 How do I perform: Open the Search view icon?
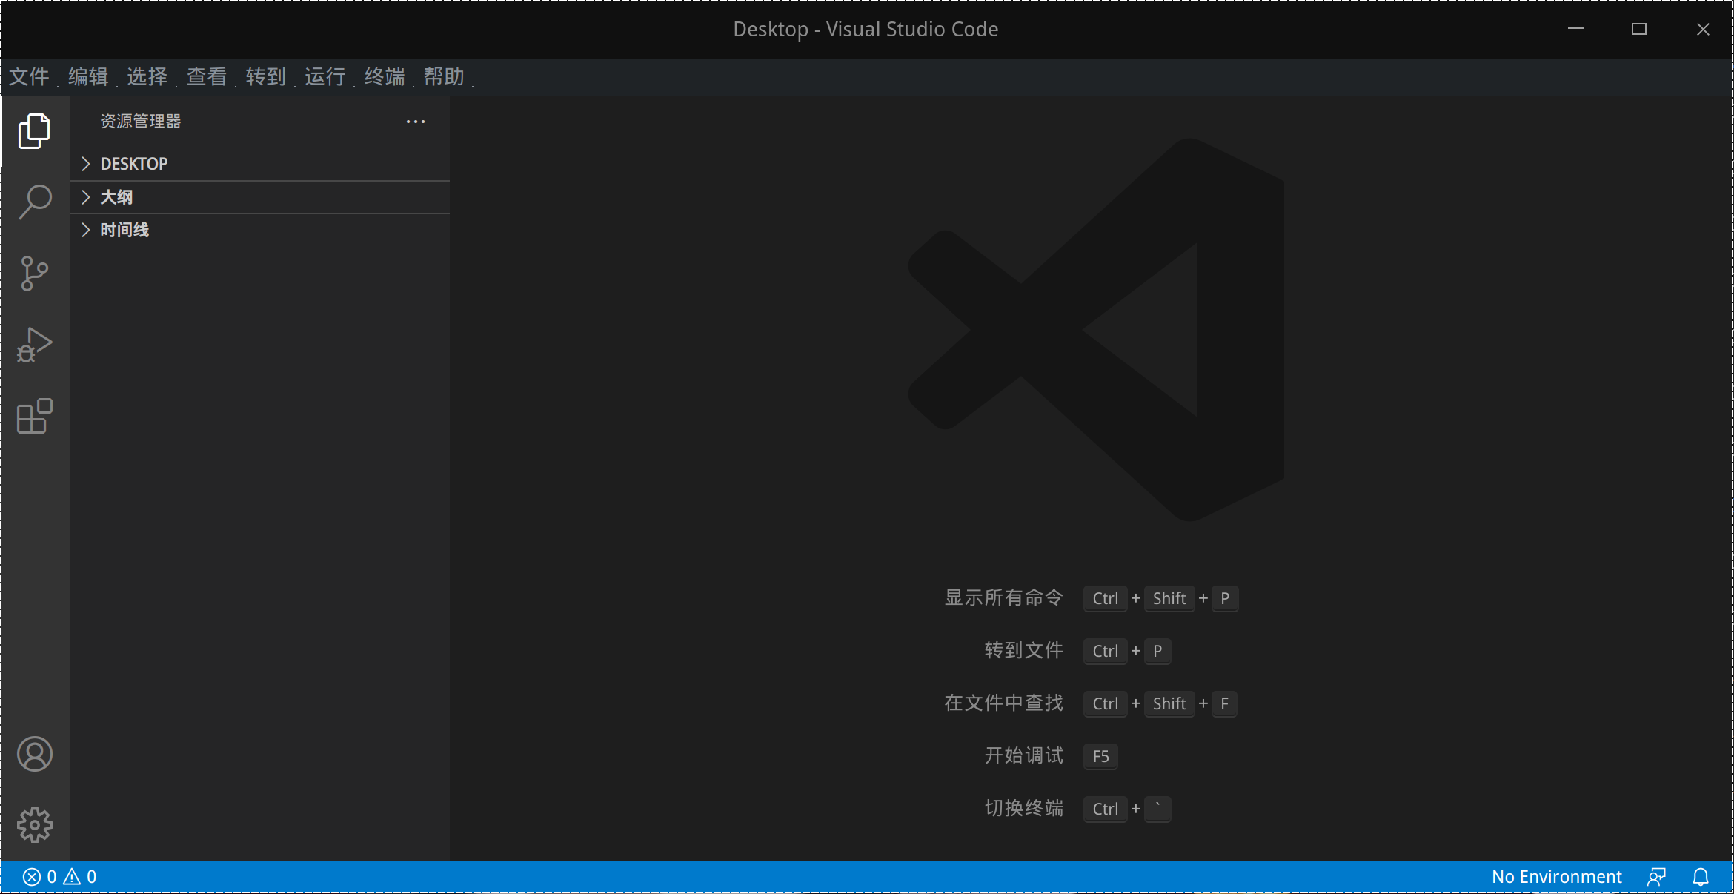click(x=34, y=202)
